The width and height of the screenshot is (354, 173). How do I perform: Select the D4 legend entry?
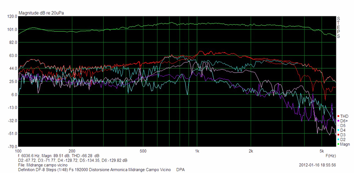[x=342, y=130]
